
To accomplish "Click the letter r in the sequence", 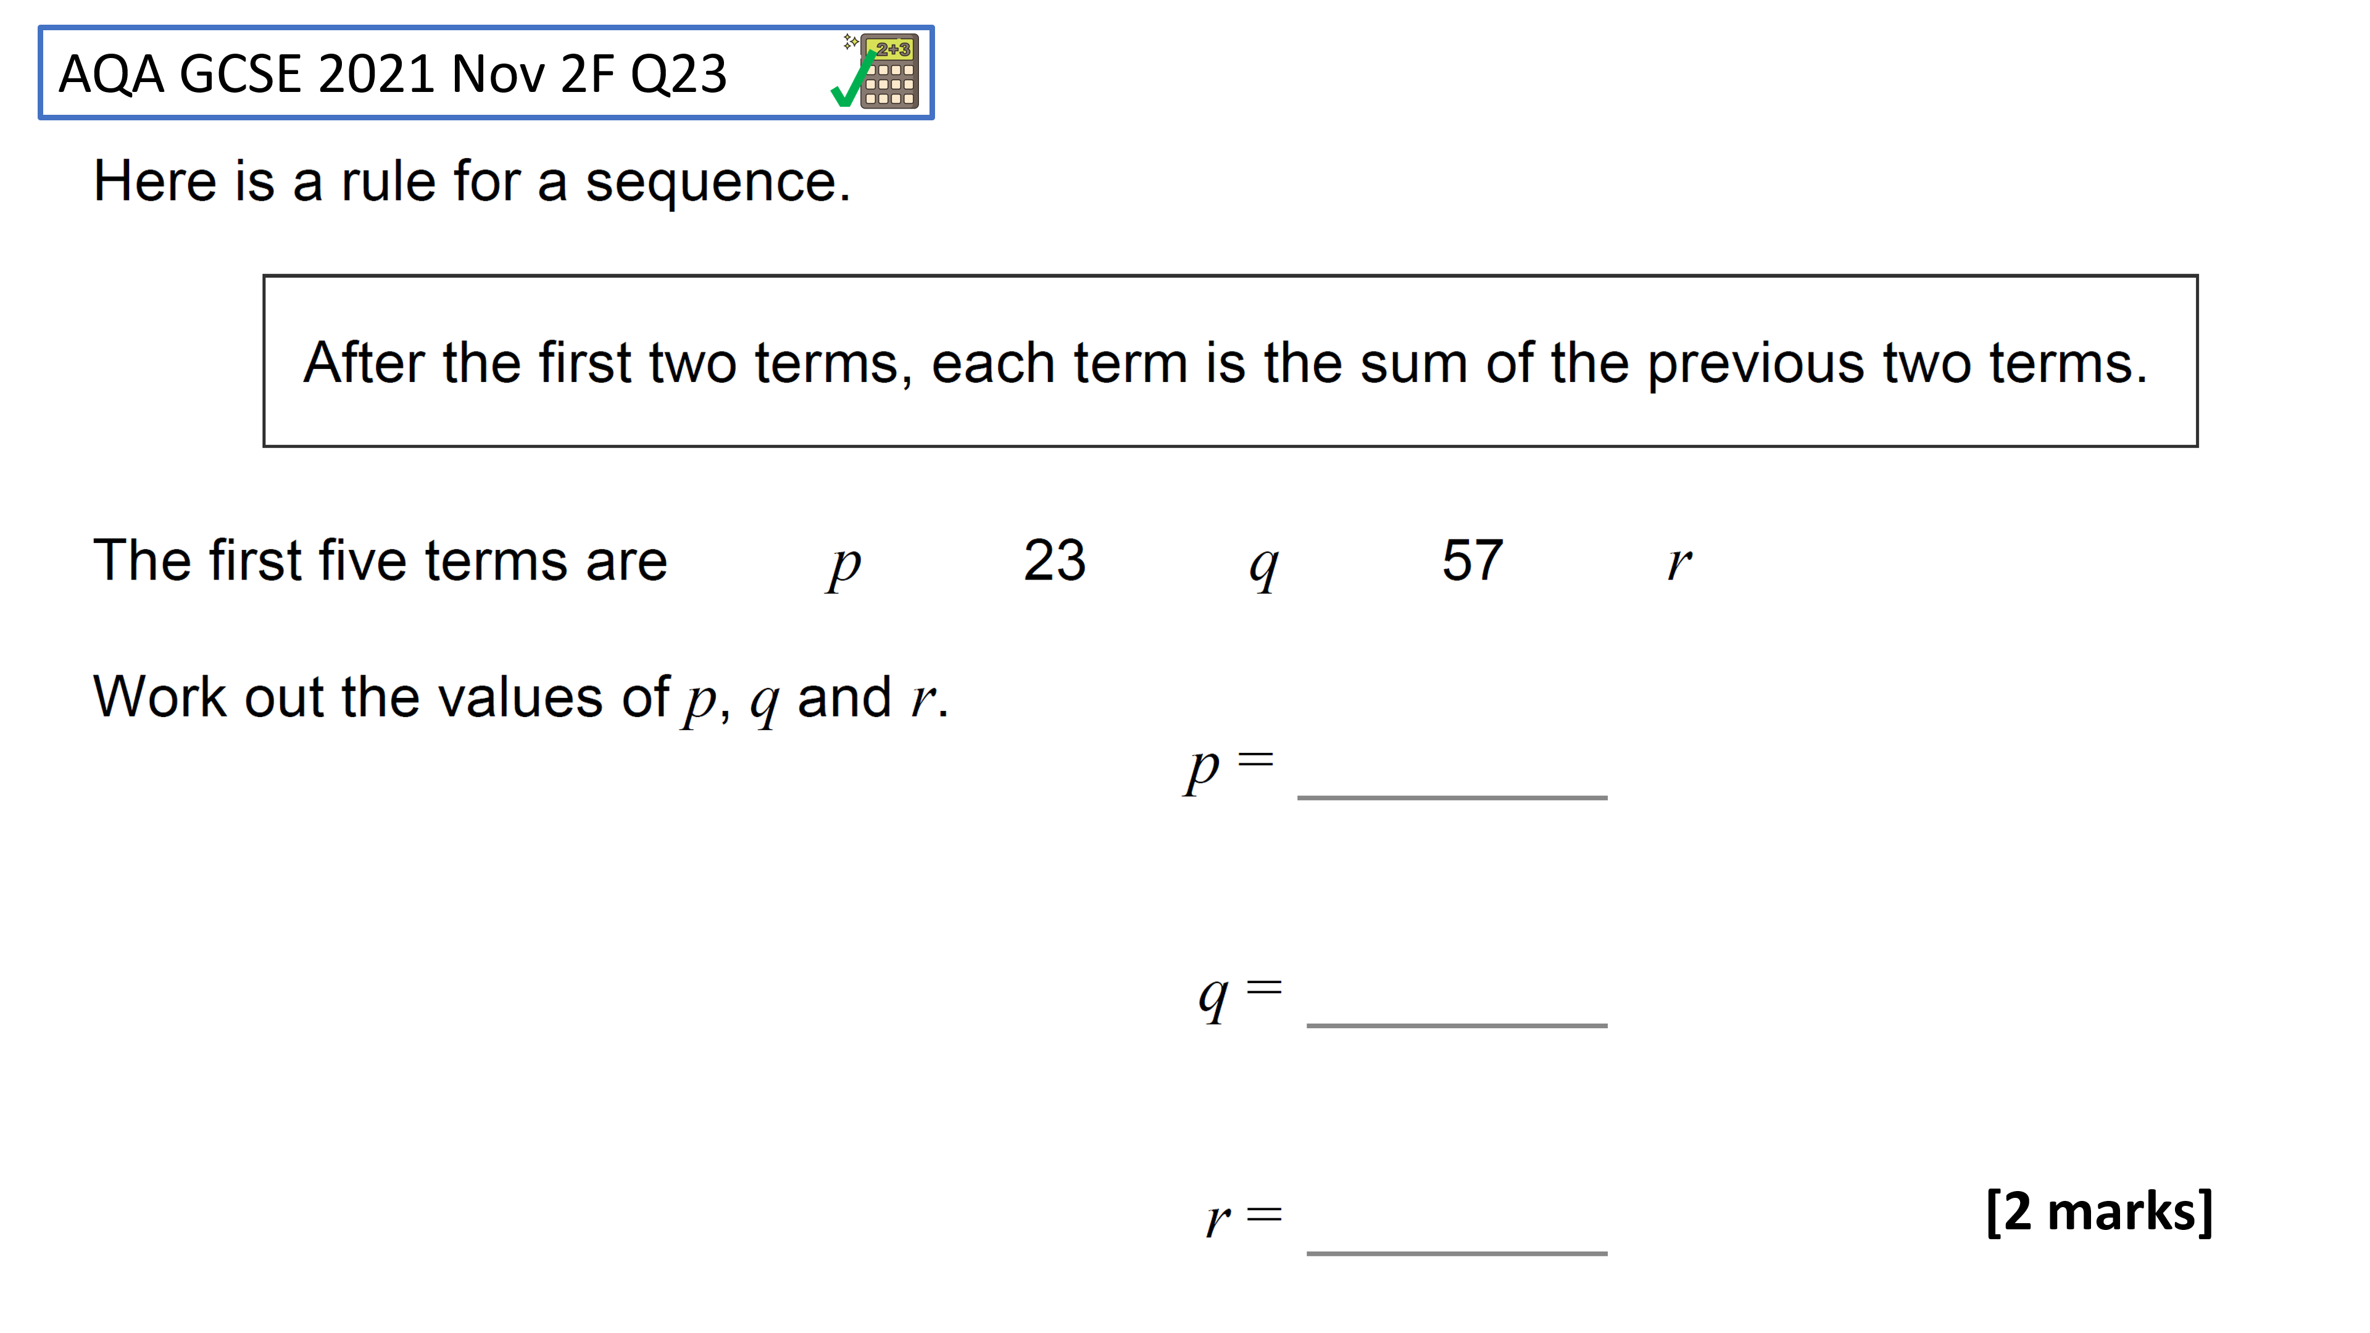I will coord(1679,563).
